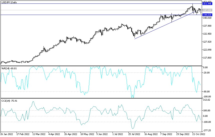Click the 313.02 value on CCI scale
This screenshot has width=215, height=137.
pyautogui.click(x=207, y=100)
